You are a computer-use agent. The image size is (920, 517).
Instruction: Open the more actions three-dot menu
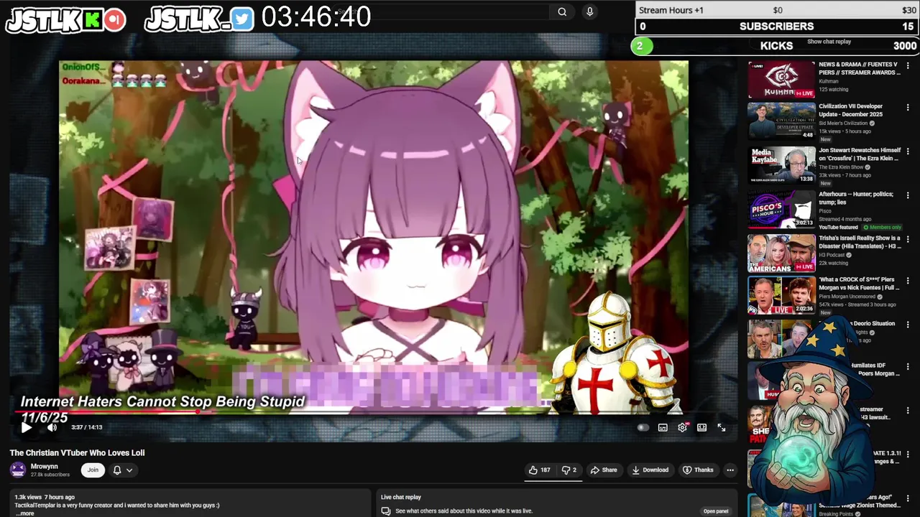(730, 470)
